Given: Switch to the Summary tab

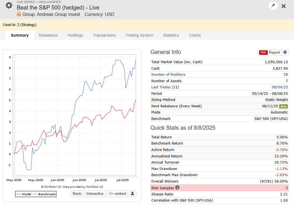Looking at the screenshot, I should (20, 35).
